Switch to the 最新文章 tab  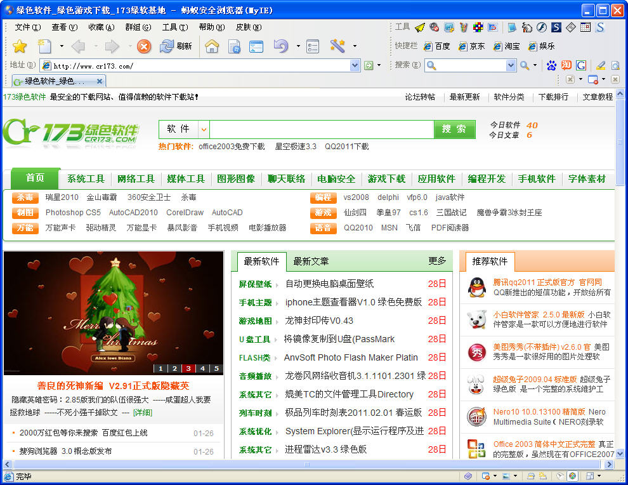click(311, 261)
